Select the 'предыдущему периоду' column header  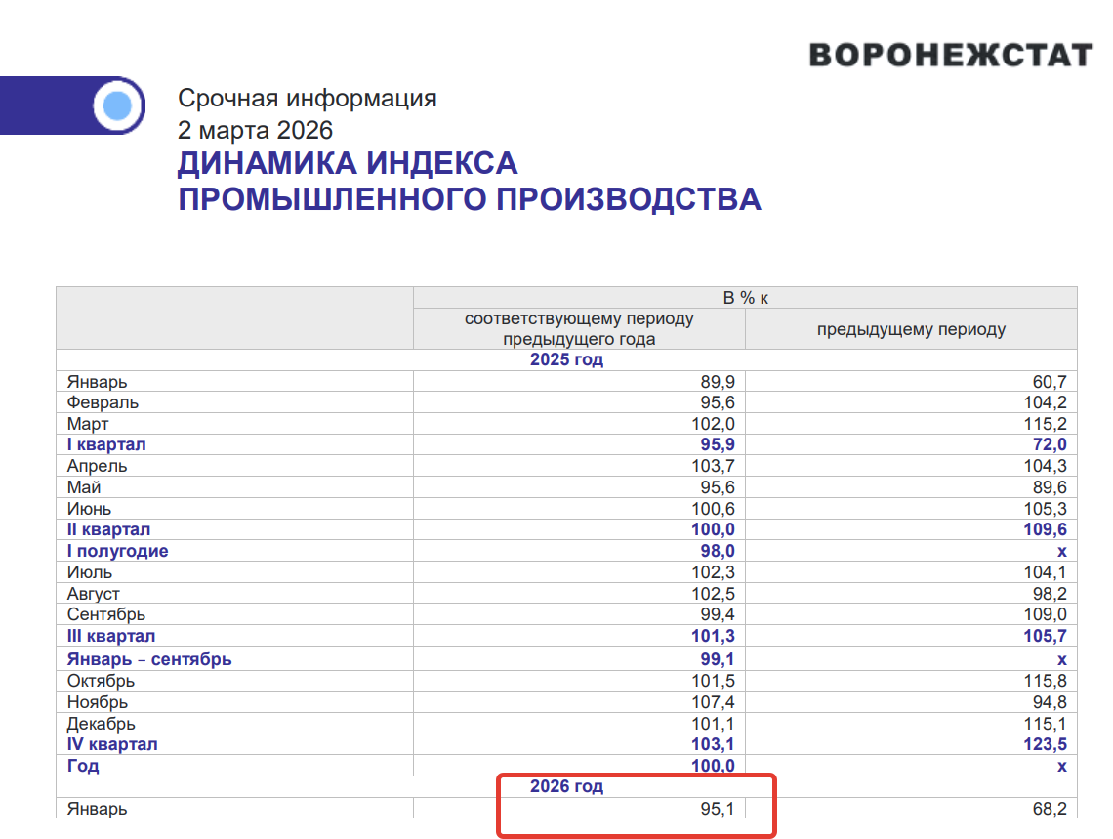[x=911, y=329]
